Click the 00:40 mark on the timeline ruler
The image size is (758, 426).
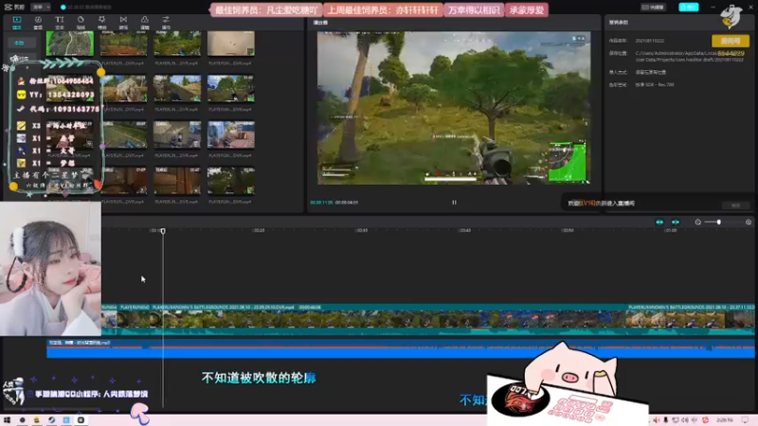pyautogui.click(x=464, y=230)
